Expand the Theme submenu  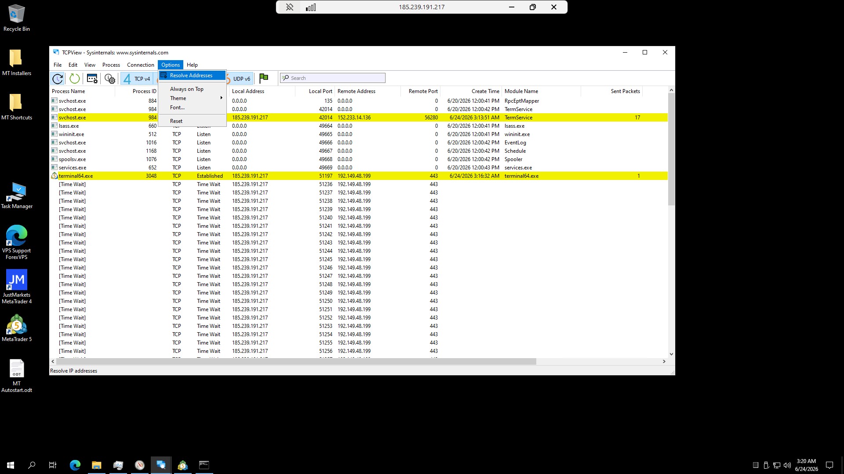pyautogui.click(x=192, y=98)
